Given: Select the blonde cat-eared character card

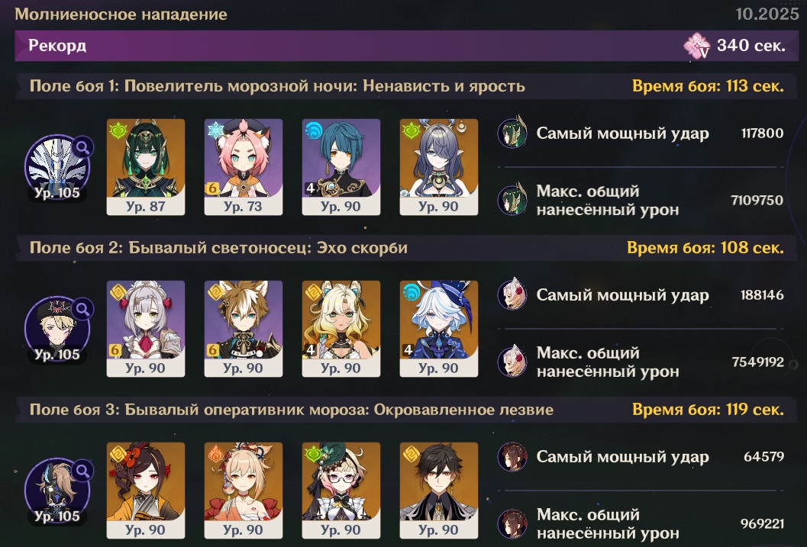Looking at the screenshot, I should pyautogui.click(x=341, y=329).
